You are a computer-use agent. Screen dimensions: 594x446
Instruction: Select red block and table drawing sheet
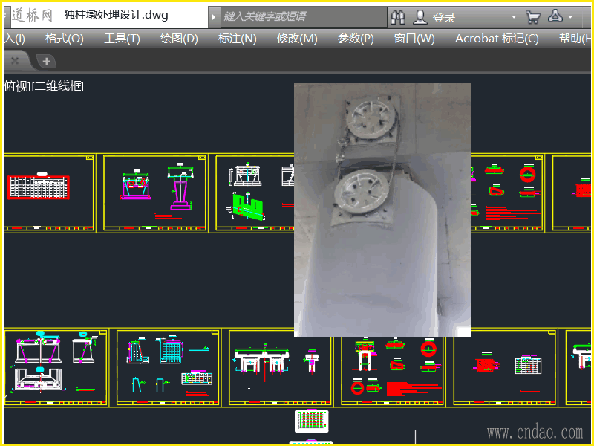tap(504, 367)
